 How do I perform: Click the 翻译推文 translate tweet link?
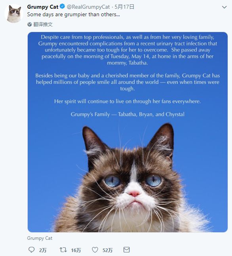(x=43, y=25)
